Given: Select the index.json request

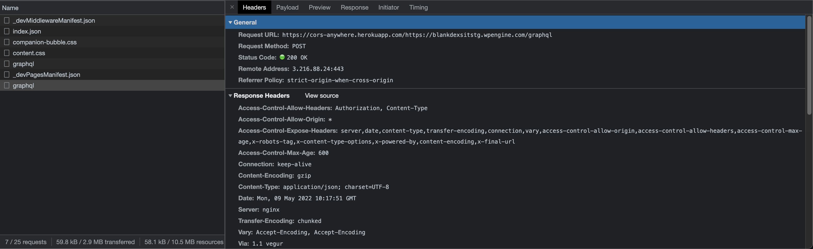Looking at the screenshot, I should [x=112, y=31].
